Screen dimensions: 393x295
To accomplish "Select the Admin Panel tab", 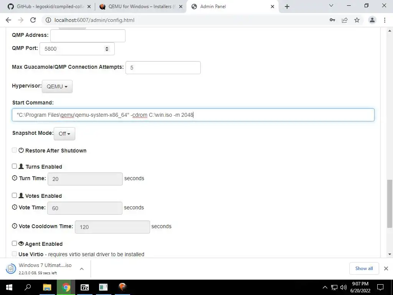I will pyautogui.click(x=233, y=7).
